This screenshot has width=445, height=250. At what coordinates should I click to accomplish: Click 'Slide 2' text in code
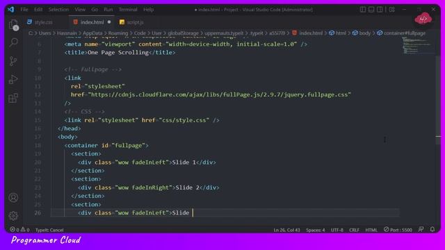coord(187,187)
